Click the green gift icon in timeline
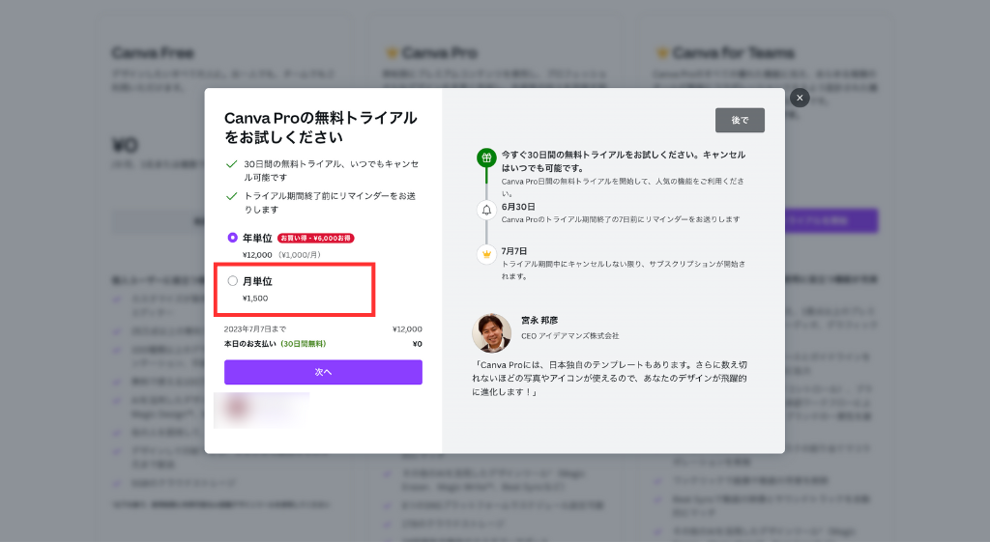Screen dimensions: 990x542 point(486,157)
